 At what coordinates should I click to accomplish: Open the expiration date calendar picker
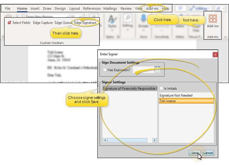(158, 70)
